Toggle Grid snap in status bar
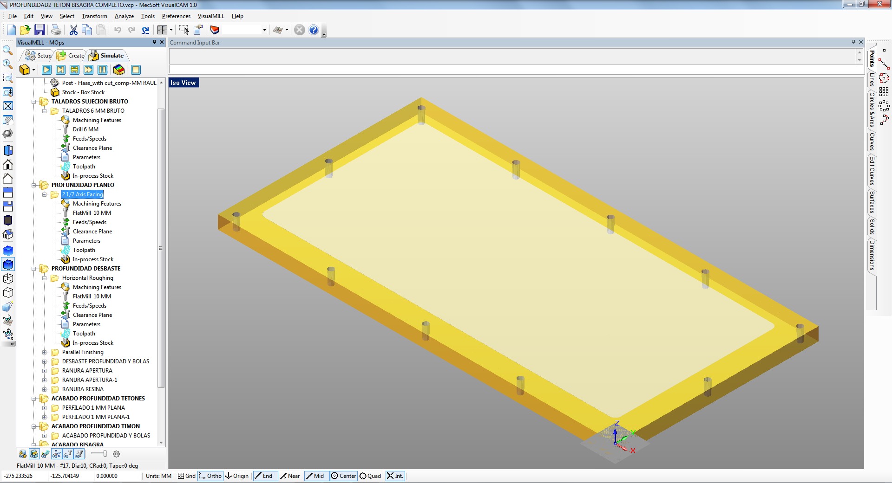892x483 pixels. point(187,476)
